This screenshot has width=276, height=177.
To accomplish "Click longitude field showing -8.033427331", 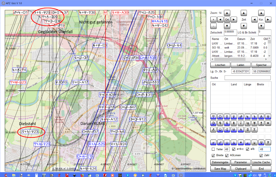I will [x=241, y=71].
